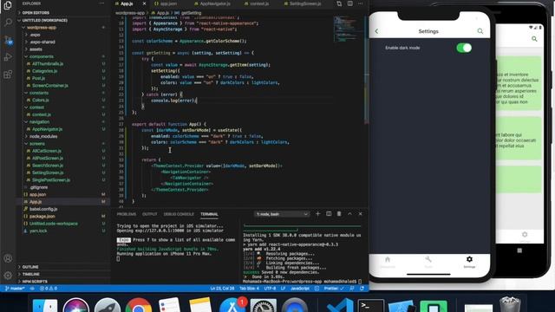Screen dimensions: 555x312
Task: Click the master branch in status bar
Action: [x=16, y=289]
